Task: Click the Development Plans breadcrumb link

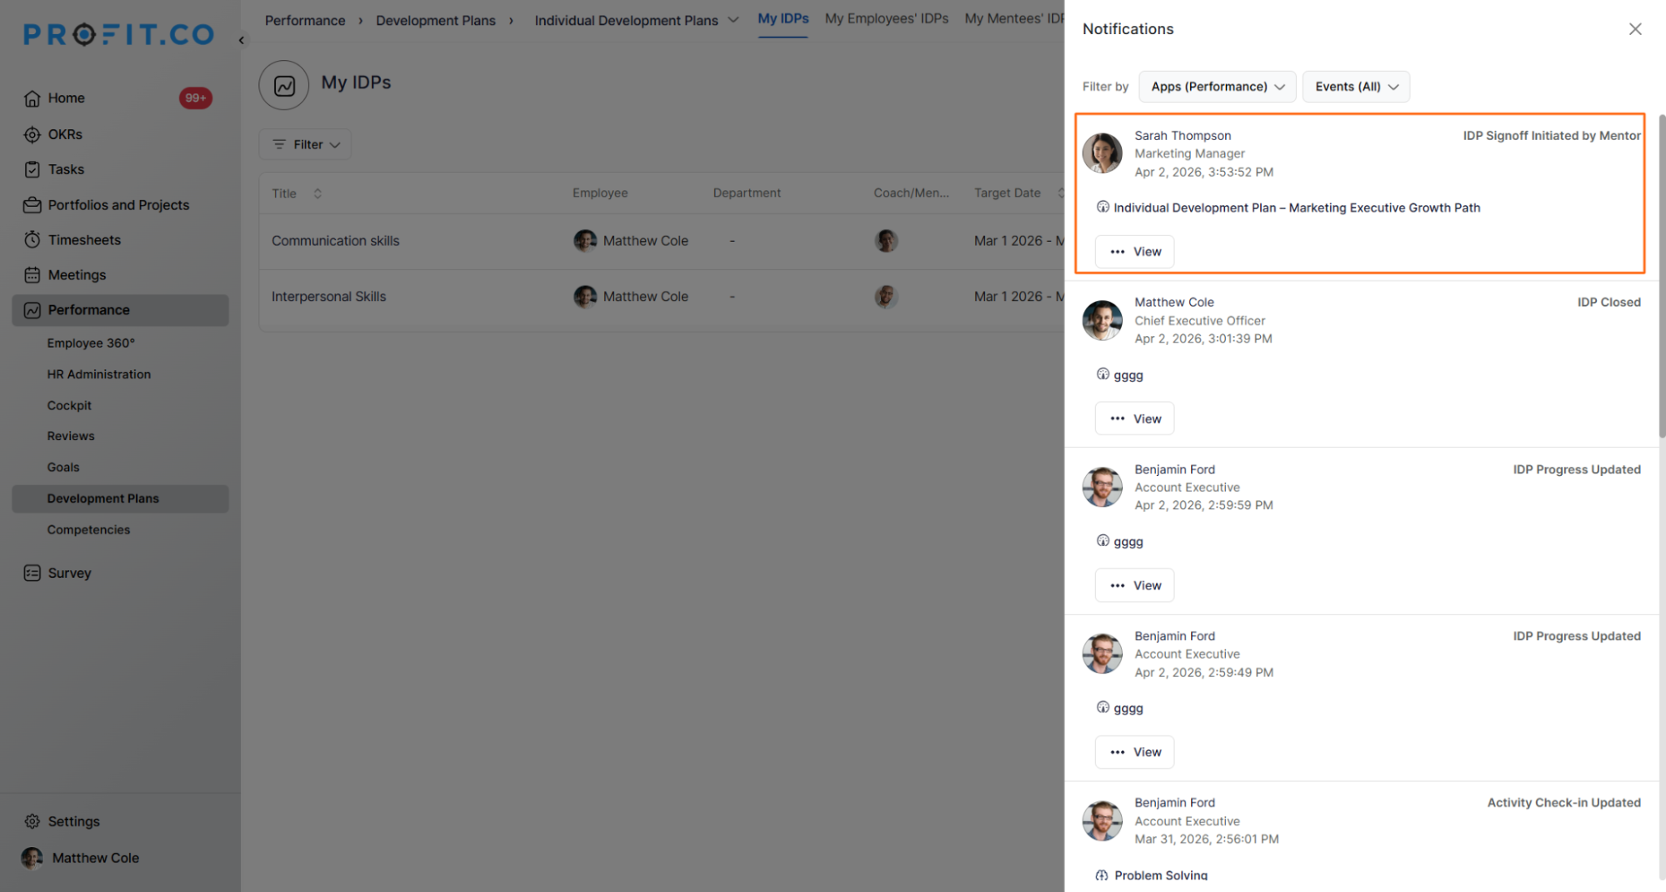Action: [436, 20]
